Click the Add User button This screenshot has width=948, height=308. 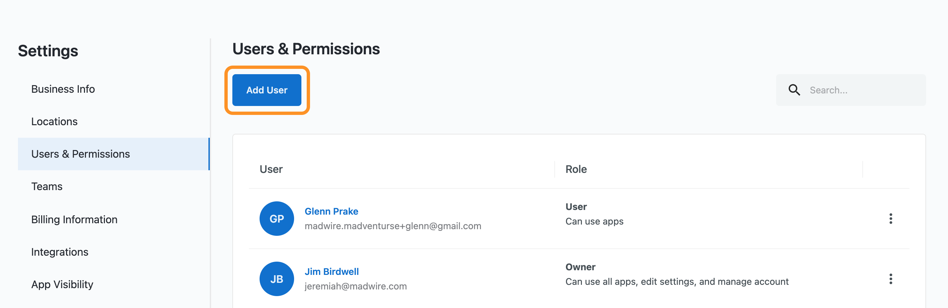(x=267, y=90)
